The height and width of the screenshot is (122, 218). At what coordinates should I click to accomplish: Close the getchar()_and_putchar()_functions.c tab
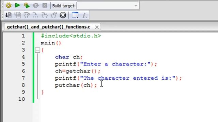pos(97,27)
